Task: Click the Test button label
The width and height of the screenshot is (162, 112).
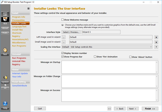Action: pos(5,54)
